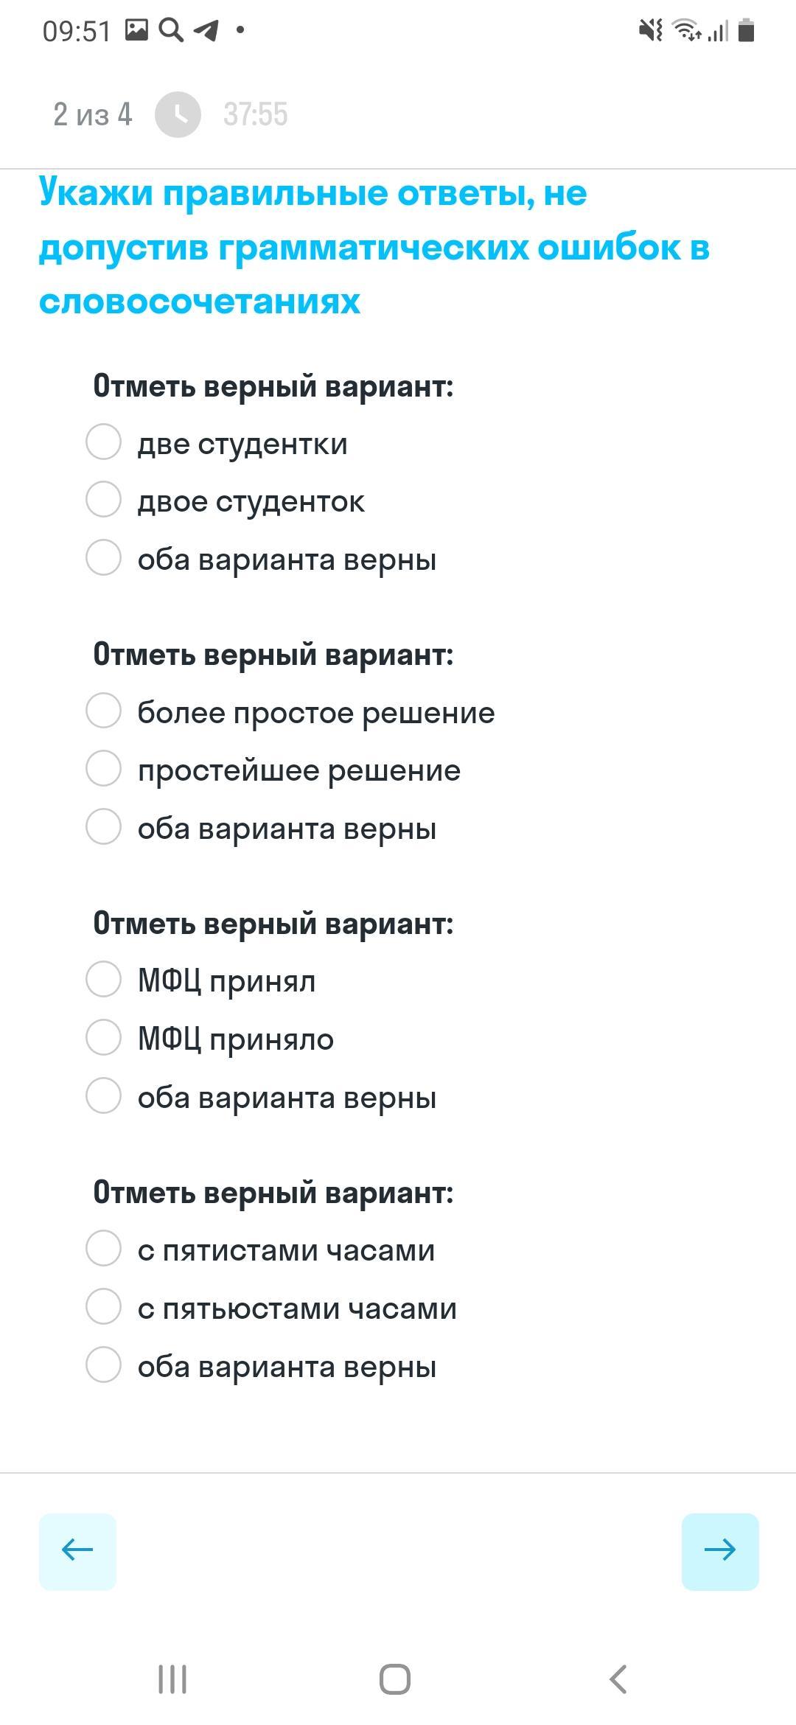The image size is (796, 1725).
Task: Tap the Telegram notification icon
Action: point(206,30)
